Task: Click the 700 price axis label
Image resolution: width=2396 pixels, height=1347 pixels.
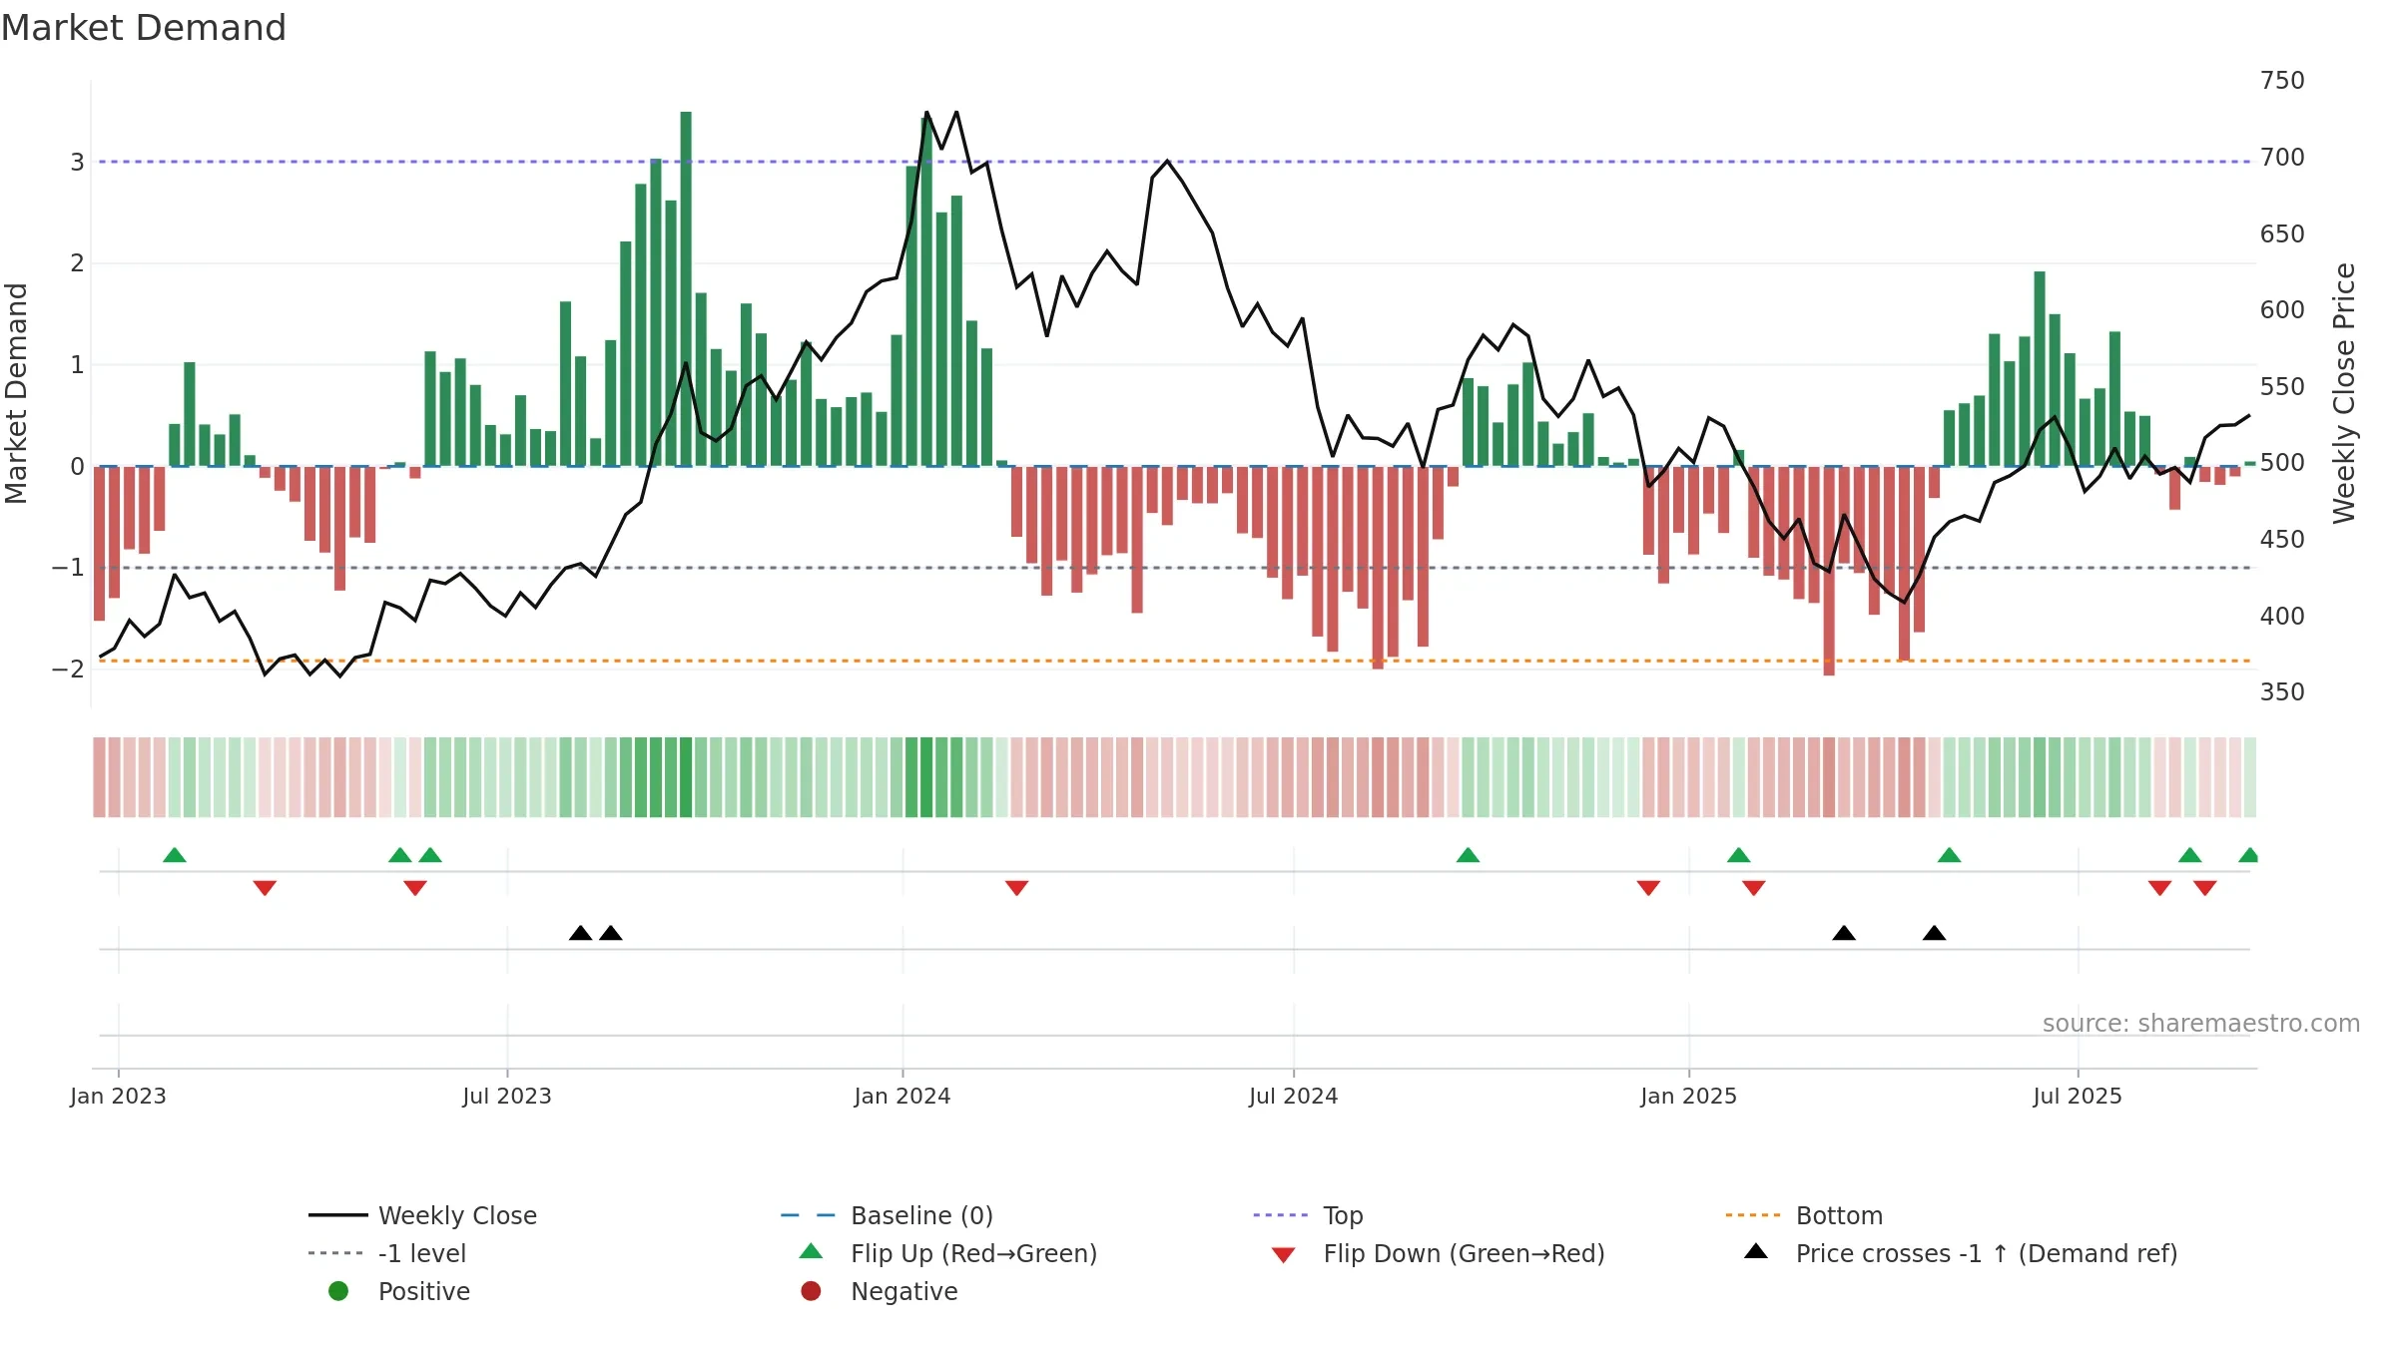Action: [2282, 158]
